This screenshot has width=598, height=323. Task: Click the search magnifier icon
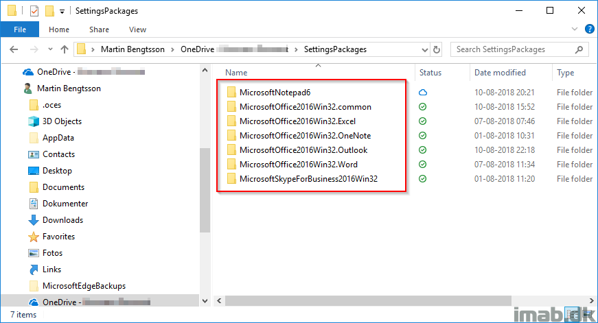[579, 49]
